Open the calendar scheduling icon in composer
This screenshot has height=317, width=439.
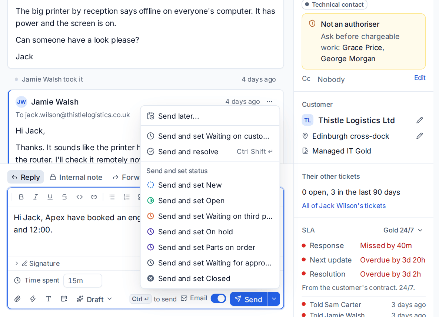(x=64, y=299)
